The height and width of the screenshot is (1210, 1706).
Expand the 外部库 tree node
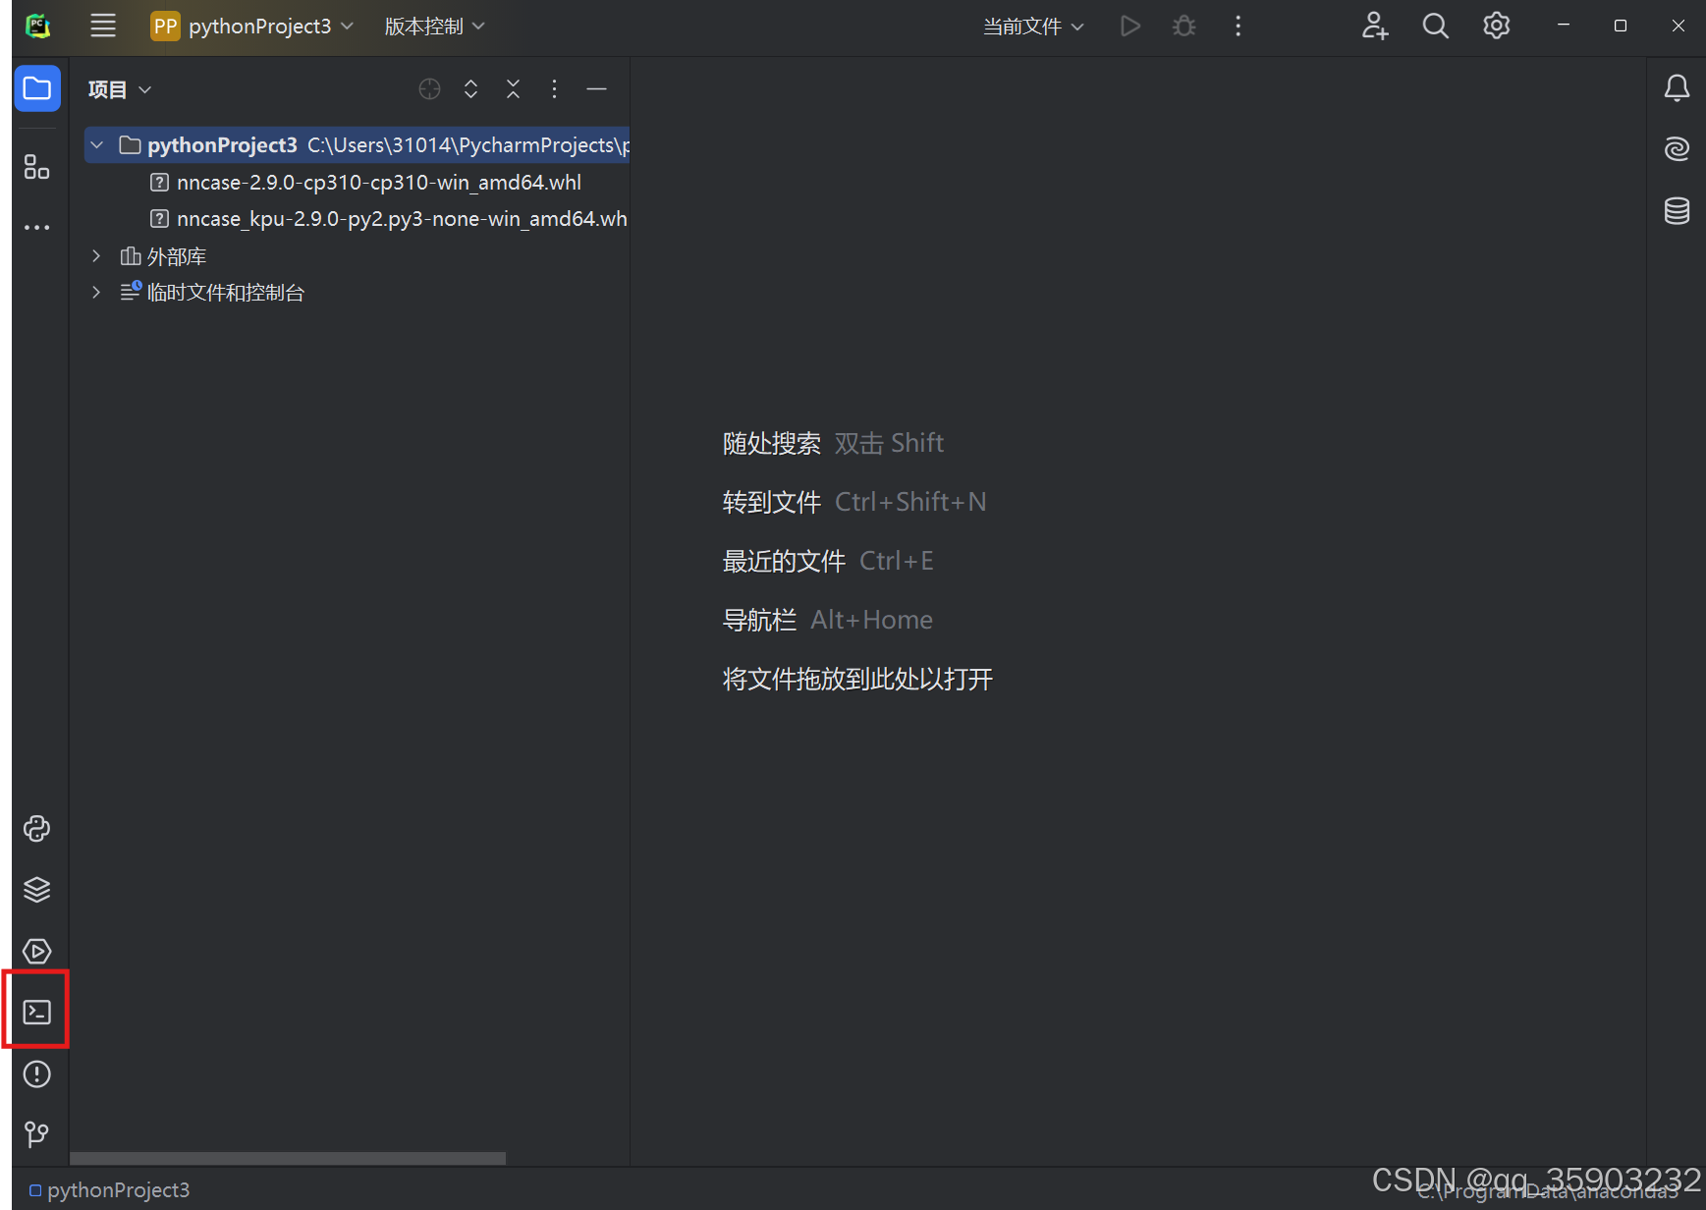coord(96,255)
